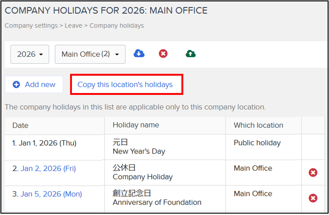Click the Date column header
The height and width of the screenshot is (215, 329).
click(x=20, y=125)
